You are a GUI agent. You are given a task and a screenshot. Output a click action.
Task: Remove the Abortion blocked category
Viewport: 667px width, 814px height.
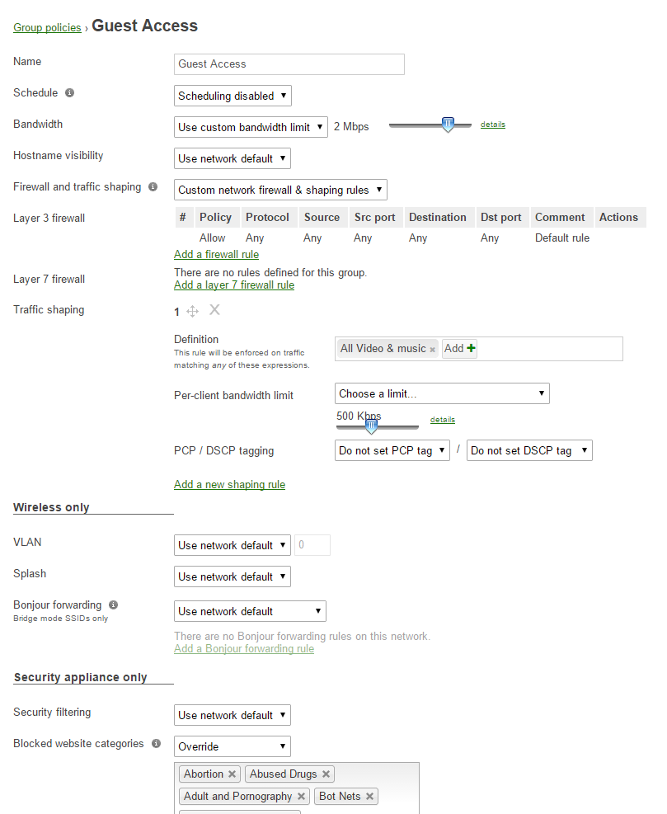[233, 774]
